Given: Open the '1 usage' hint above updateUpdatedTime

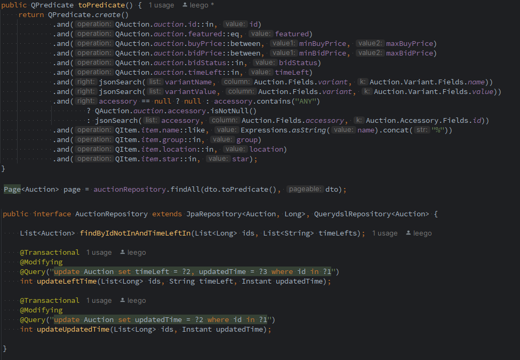Looking at the screenshot, I should 99,300.
